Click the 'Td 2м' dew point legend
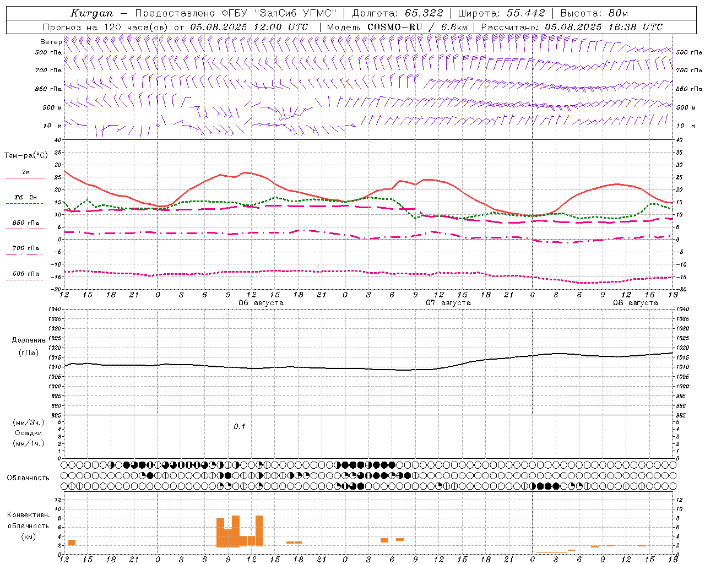The image size is (705, 564). coord(25,197)
